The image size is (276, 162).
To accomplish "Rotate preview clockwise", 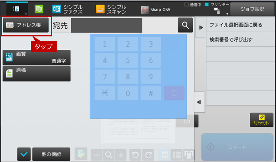I will [x=148, y=155].
